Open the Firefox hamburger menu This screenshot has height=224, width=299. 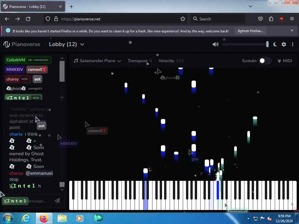coord(292,19)
